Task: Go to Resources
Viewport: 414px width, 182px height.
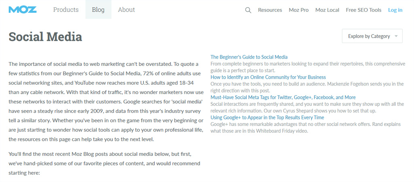Action: tap(270, 10)
